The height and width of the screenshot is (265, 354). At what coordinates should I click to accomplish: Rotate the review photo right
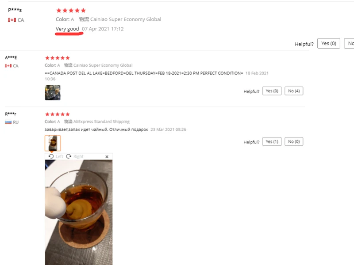point(75,156)
